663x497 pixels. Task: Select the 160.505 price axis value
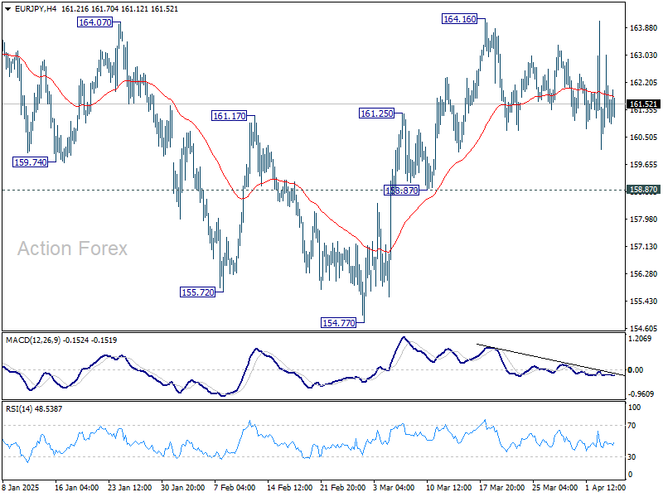[644, 138]
